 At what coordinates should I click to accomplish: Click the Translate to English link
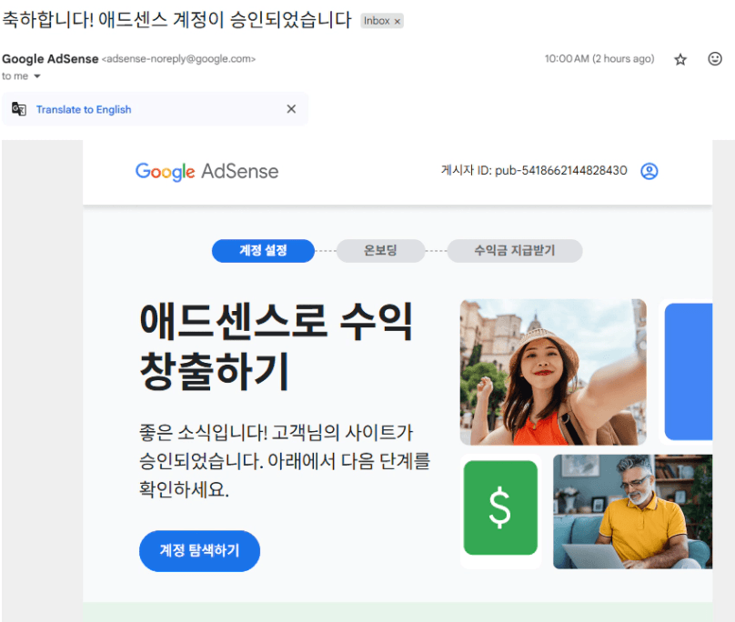coord(84,109)
